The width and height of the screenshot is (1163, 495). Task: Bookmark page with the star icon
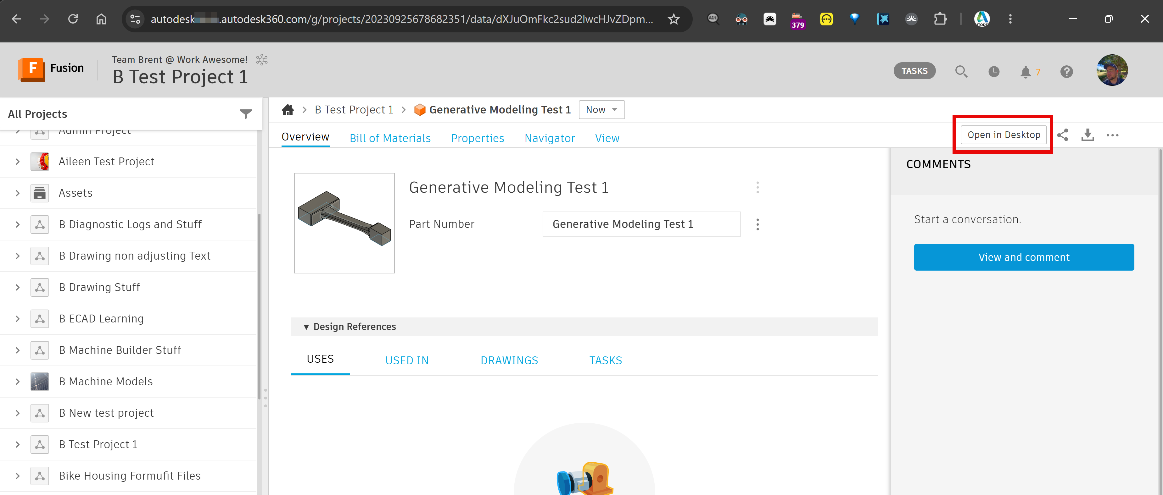[674, 19]
